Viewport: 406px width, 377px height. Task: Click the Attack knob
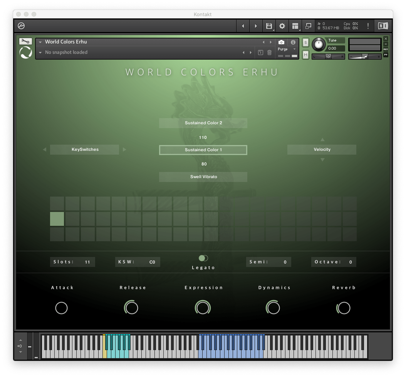pyautogui.click(x=61, y=308)
